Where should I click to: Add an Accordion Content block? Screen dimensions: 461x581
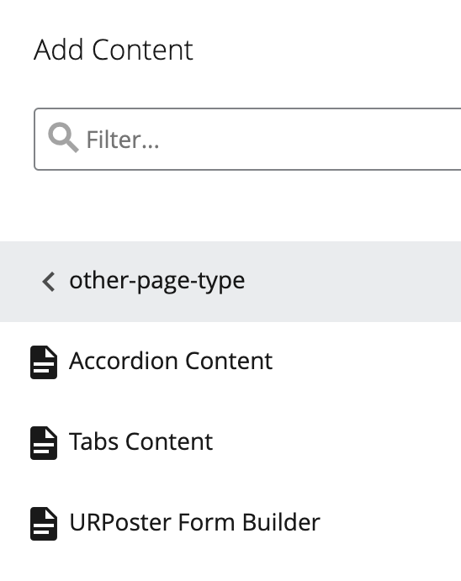click(x=231, y=362)
